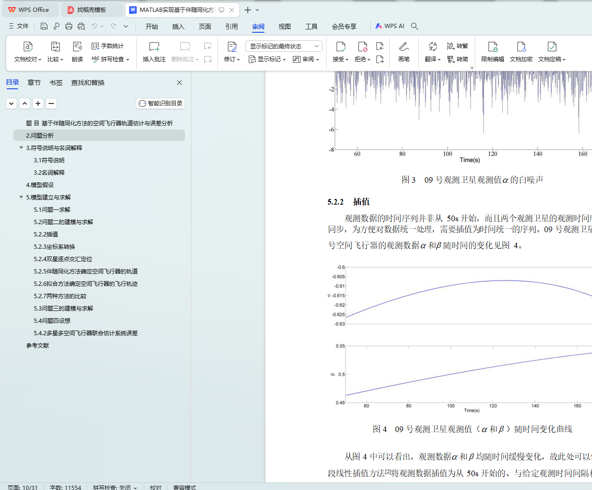
Task: Switch to 书签 panel tab
Action: 56,83
